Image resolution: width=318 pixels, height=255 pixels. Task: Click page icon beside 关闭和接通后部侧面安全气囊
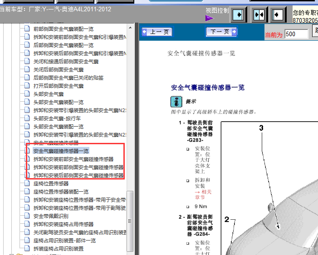(27, 61)
